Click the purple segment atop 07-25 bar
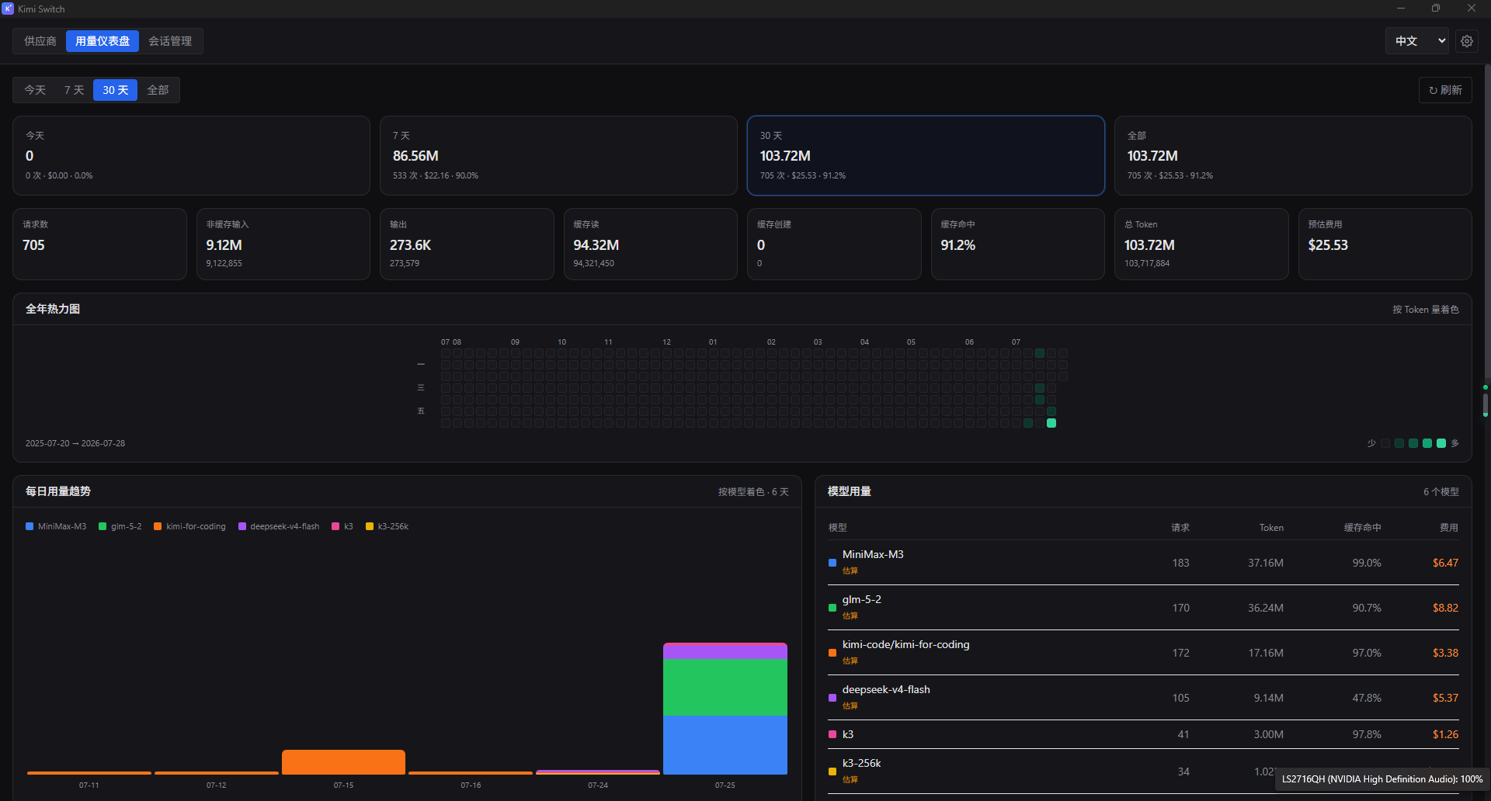This screenshot has height=801, width=1491. pyautogui.click(x=725, y=651)
